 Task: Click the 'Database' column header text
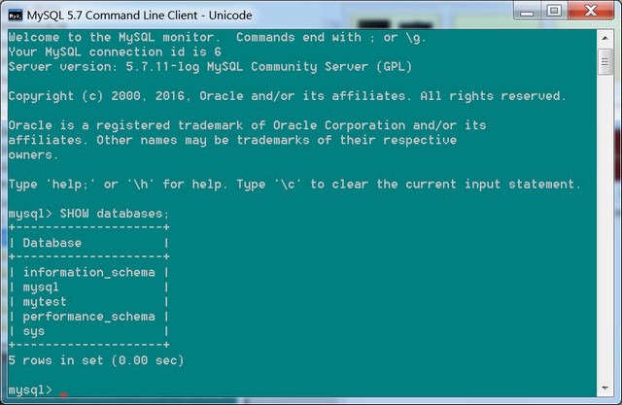click(x=52, y=243)
